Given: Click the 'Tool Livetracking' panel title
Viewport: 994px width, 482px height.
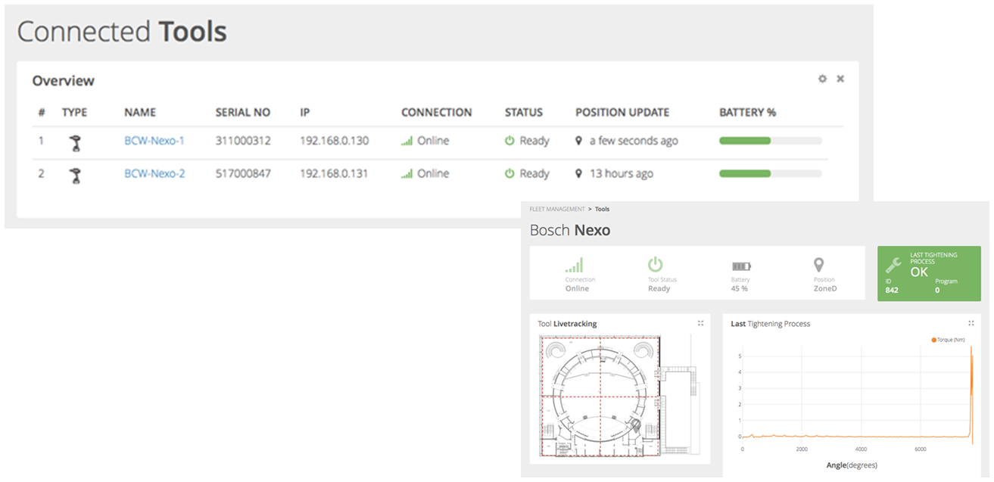Looking at the screenshot, I should pyautogui.click(x=567, y=324).
